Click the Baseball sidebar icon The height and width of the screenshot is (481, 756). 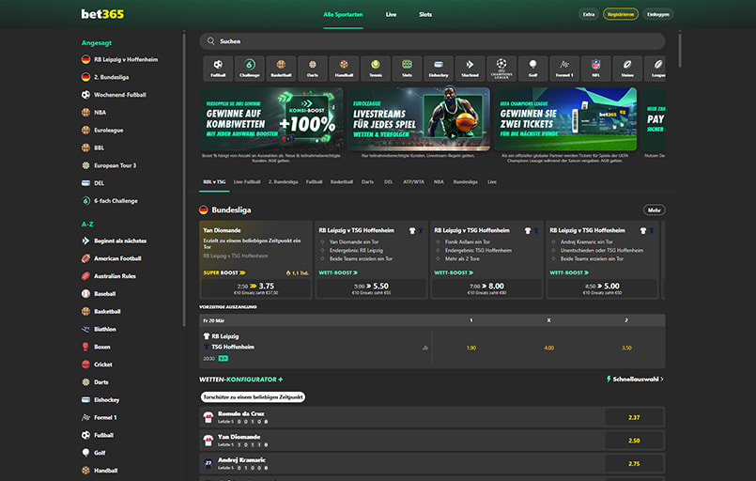[x=85, y=293]
